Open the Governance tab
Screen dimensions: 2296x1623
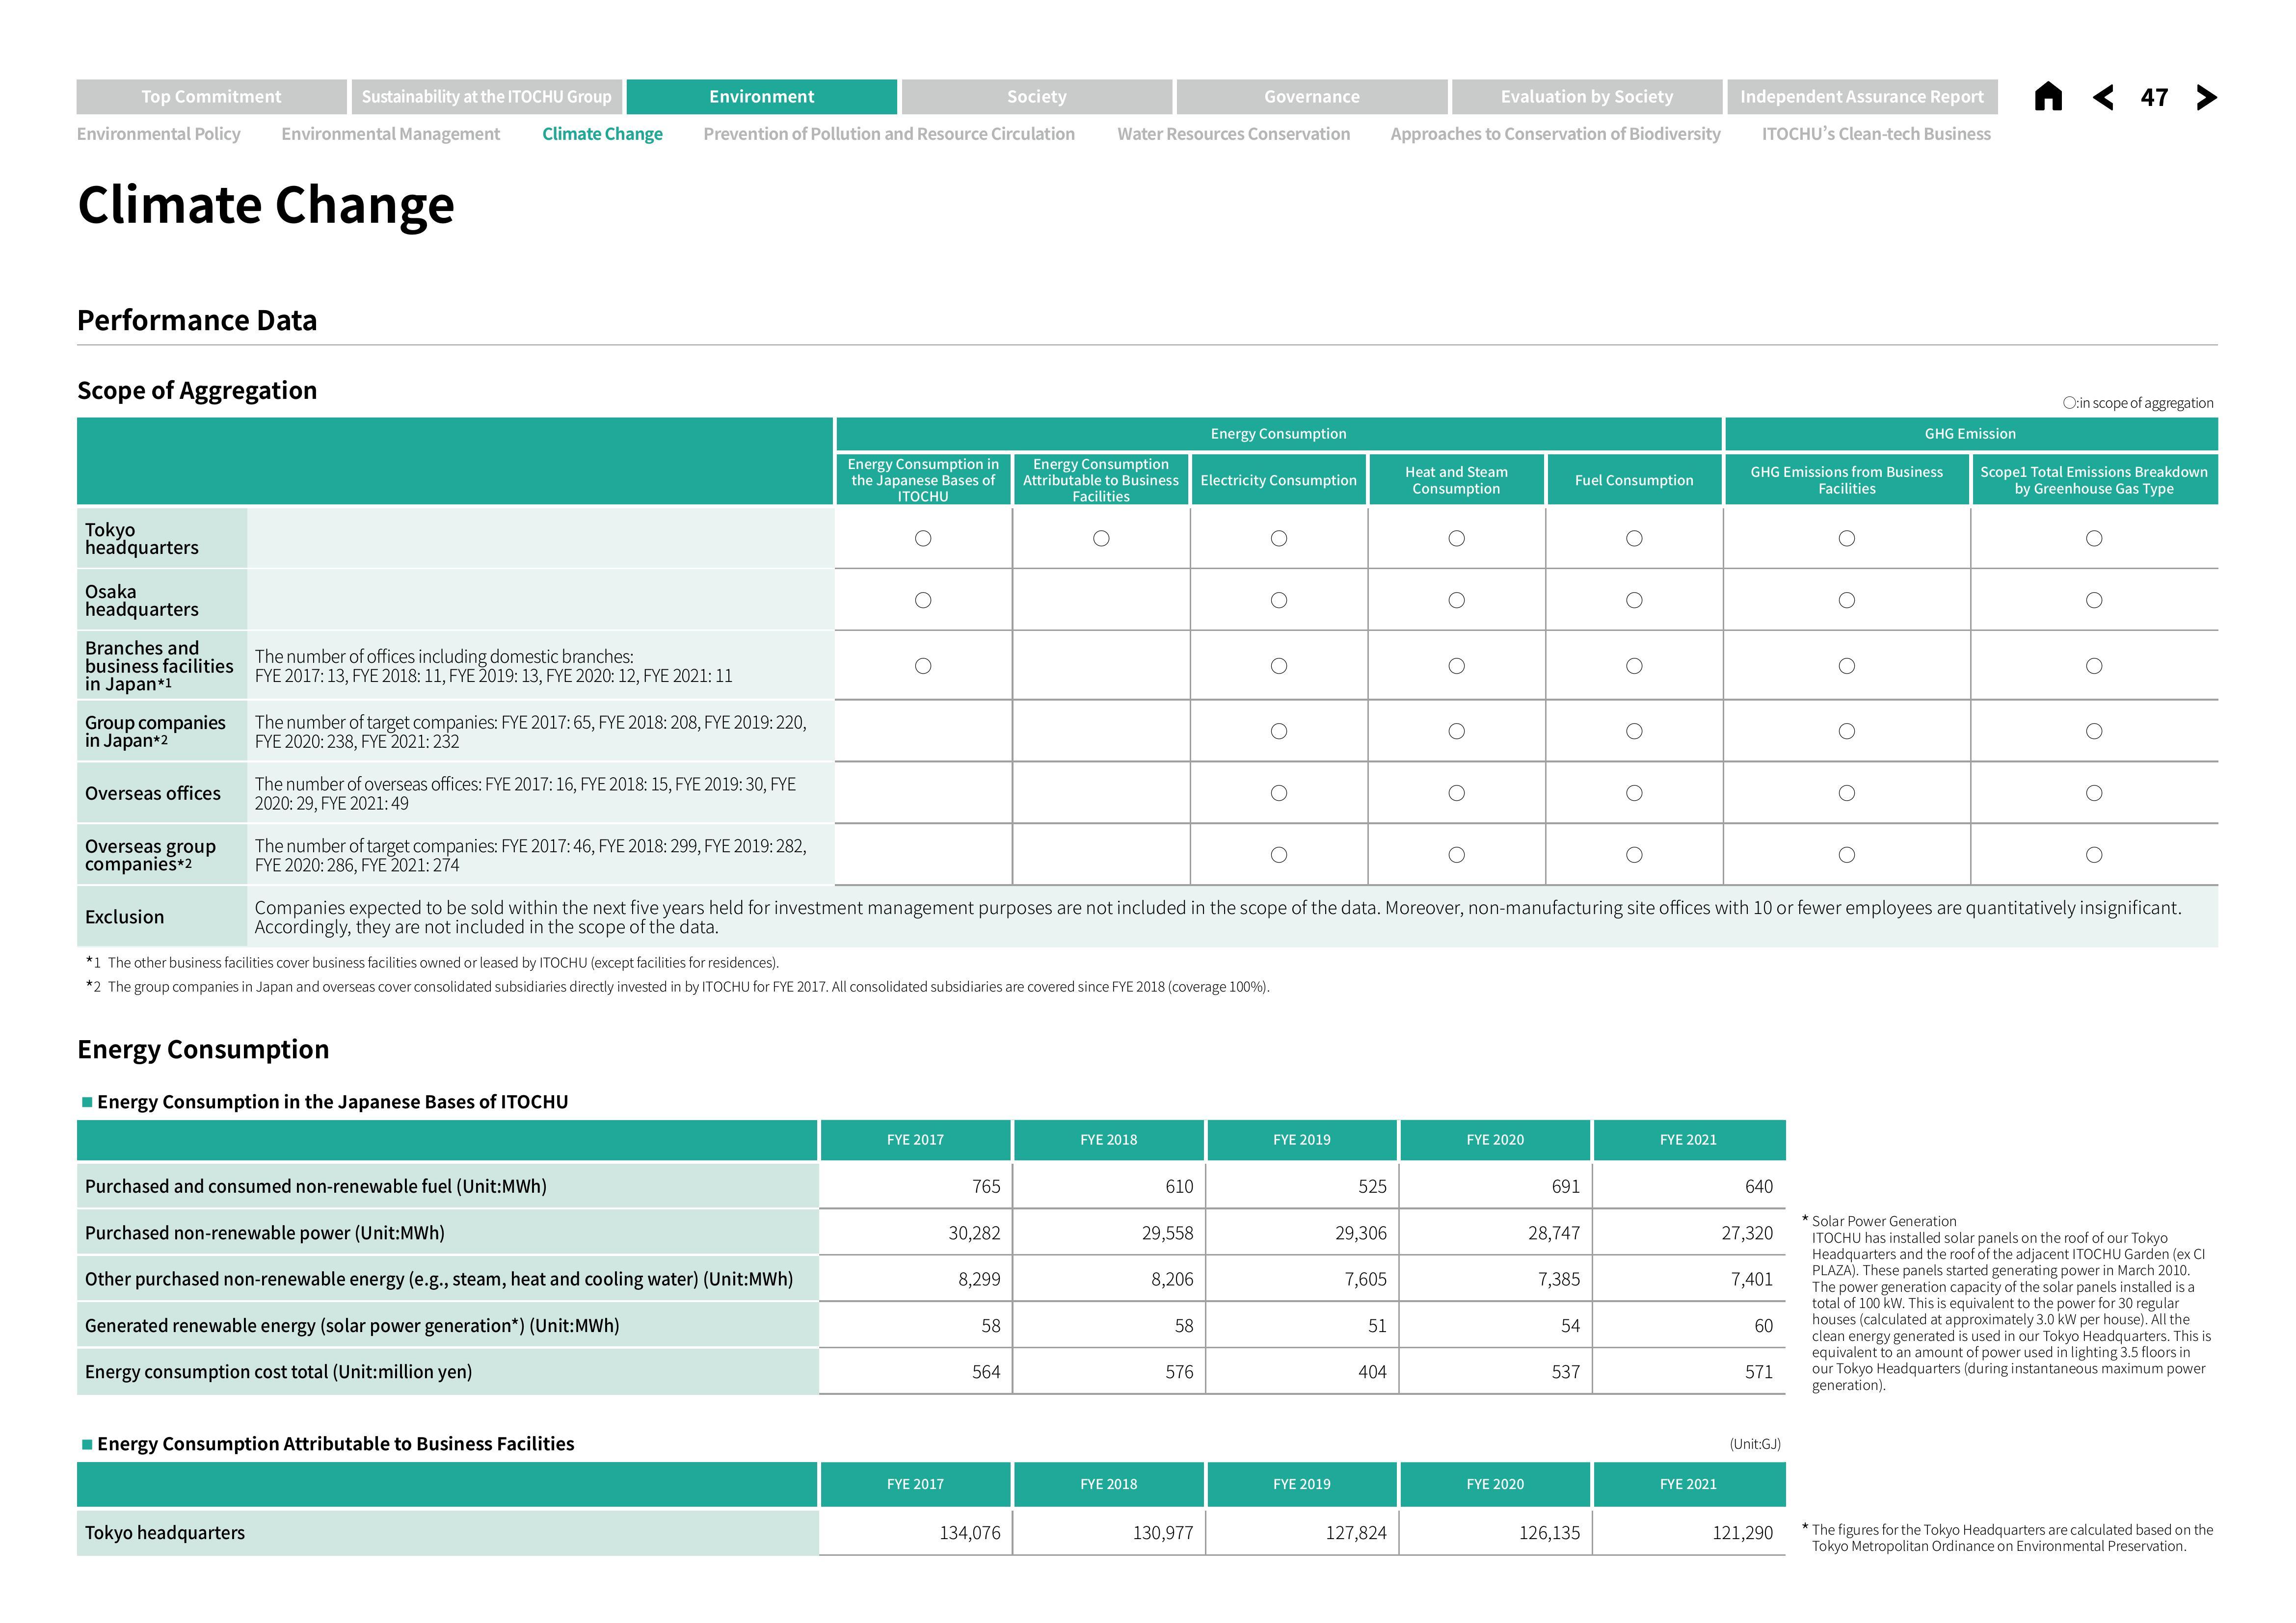pyautogui.click(x=1312, y=97)
